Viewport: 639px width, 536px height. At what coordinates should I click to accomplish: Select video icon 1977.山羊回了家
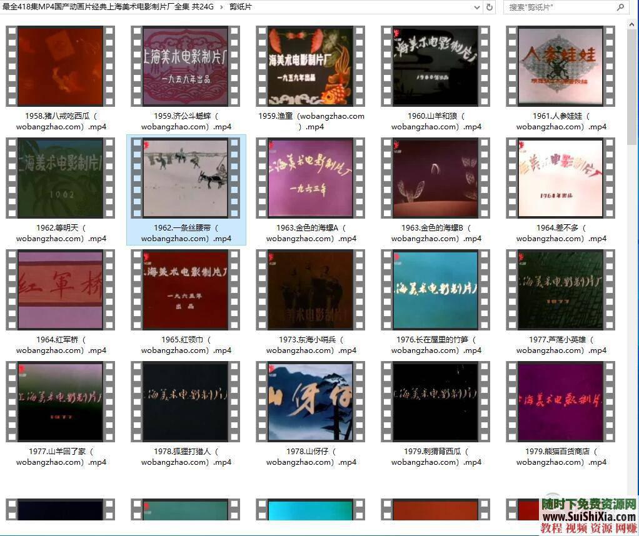(60, 402)
